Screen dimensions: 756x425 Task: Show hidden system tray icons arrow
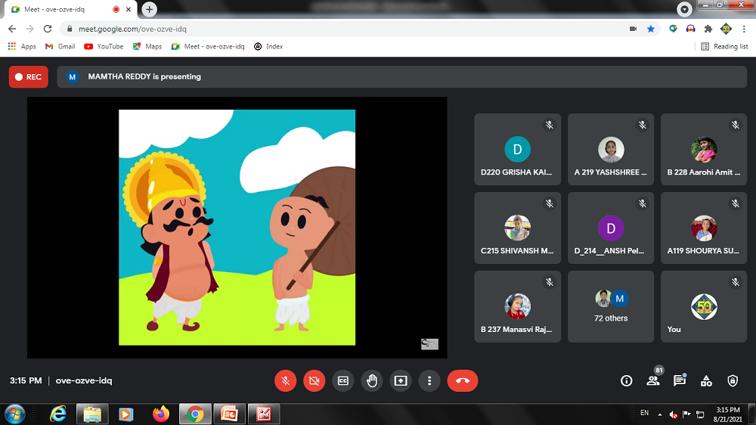pyautogui.click(x=659, y=414)
